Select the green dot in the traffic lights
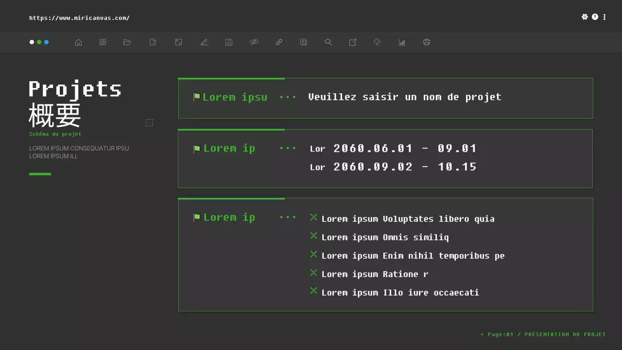This screenshot has height=350, width=622. point(39,42)
